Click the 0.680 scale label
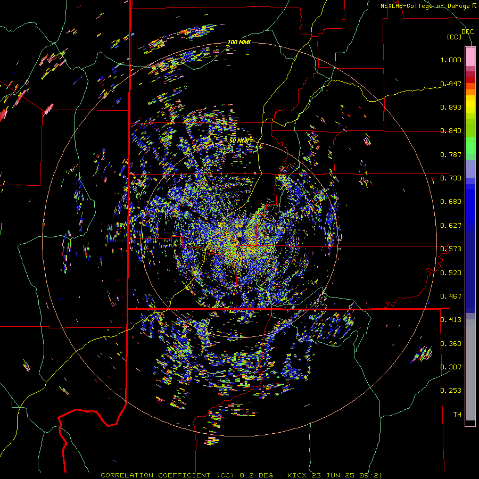479x479 pixels. pos(451,201)
